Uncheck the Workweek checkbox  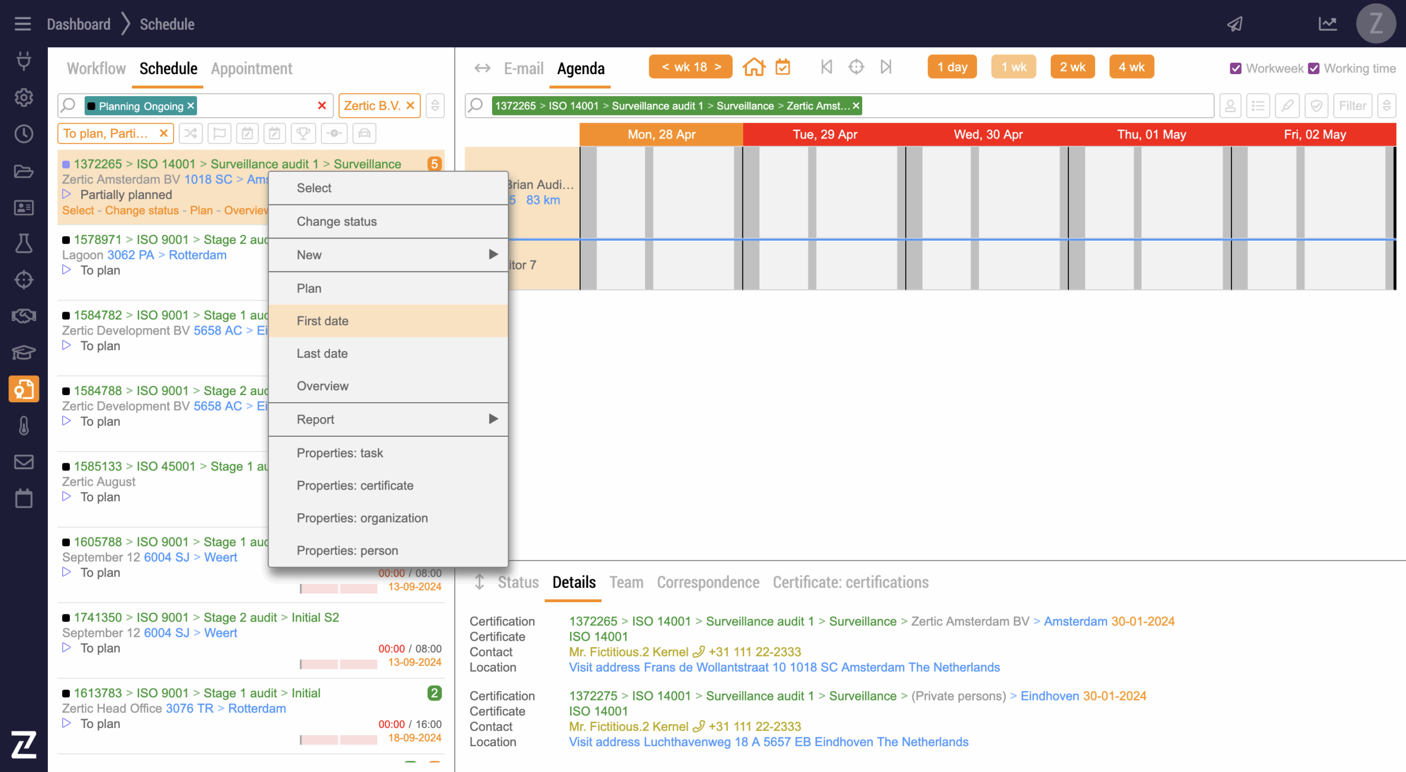(x=1236, y=69)
